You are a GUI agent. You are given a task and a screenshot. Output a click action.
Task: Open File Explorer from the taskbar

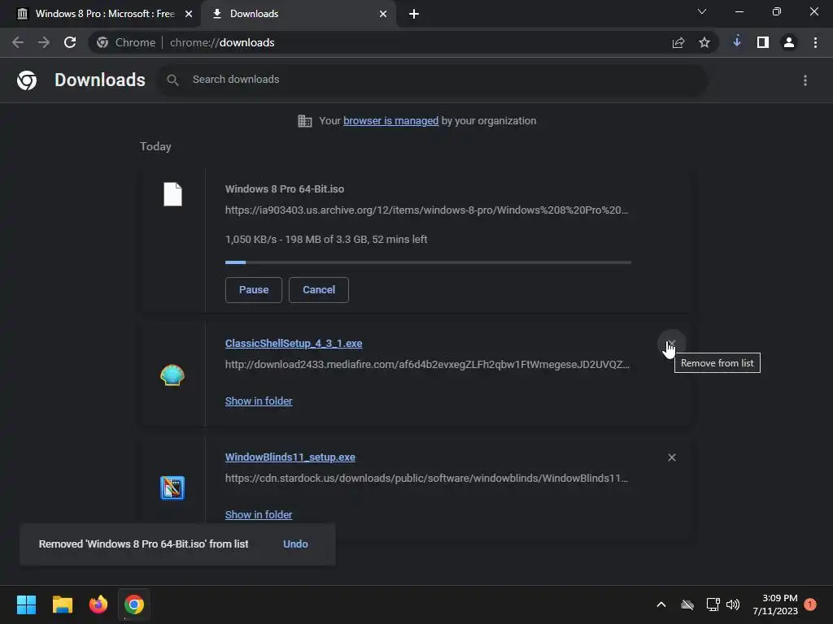click(x=62, y=604)
